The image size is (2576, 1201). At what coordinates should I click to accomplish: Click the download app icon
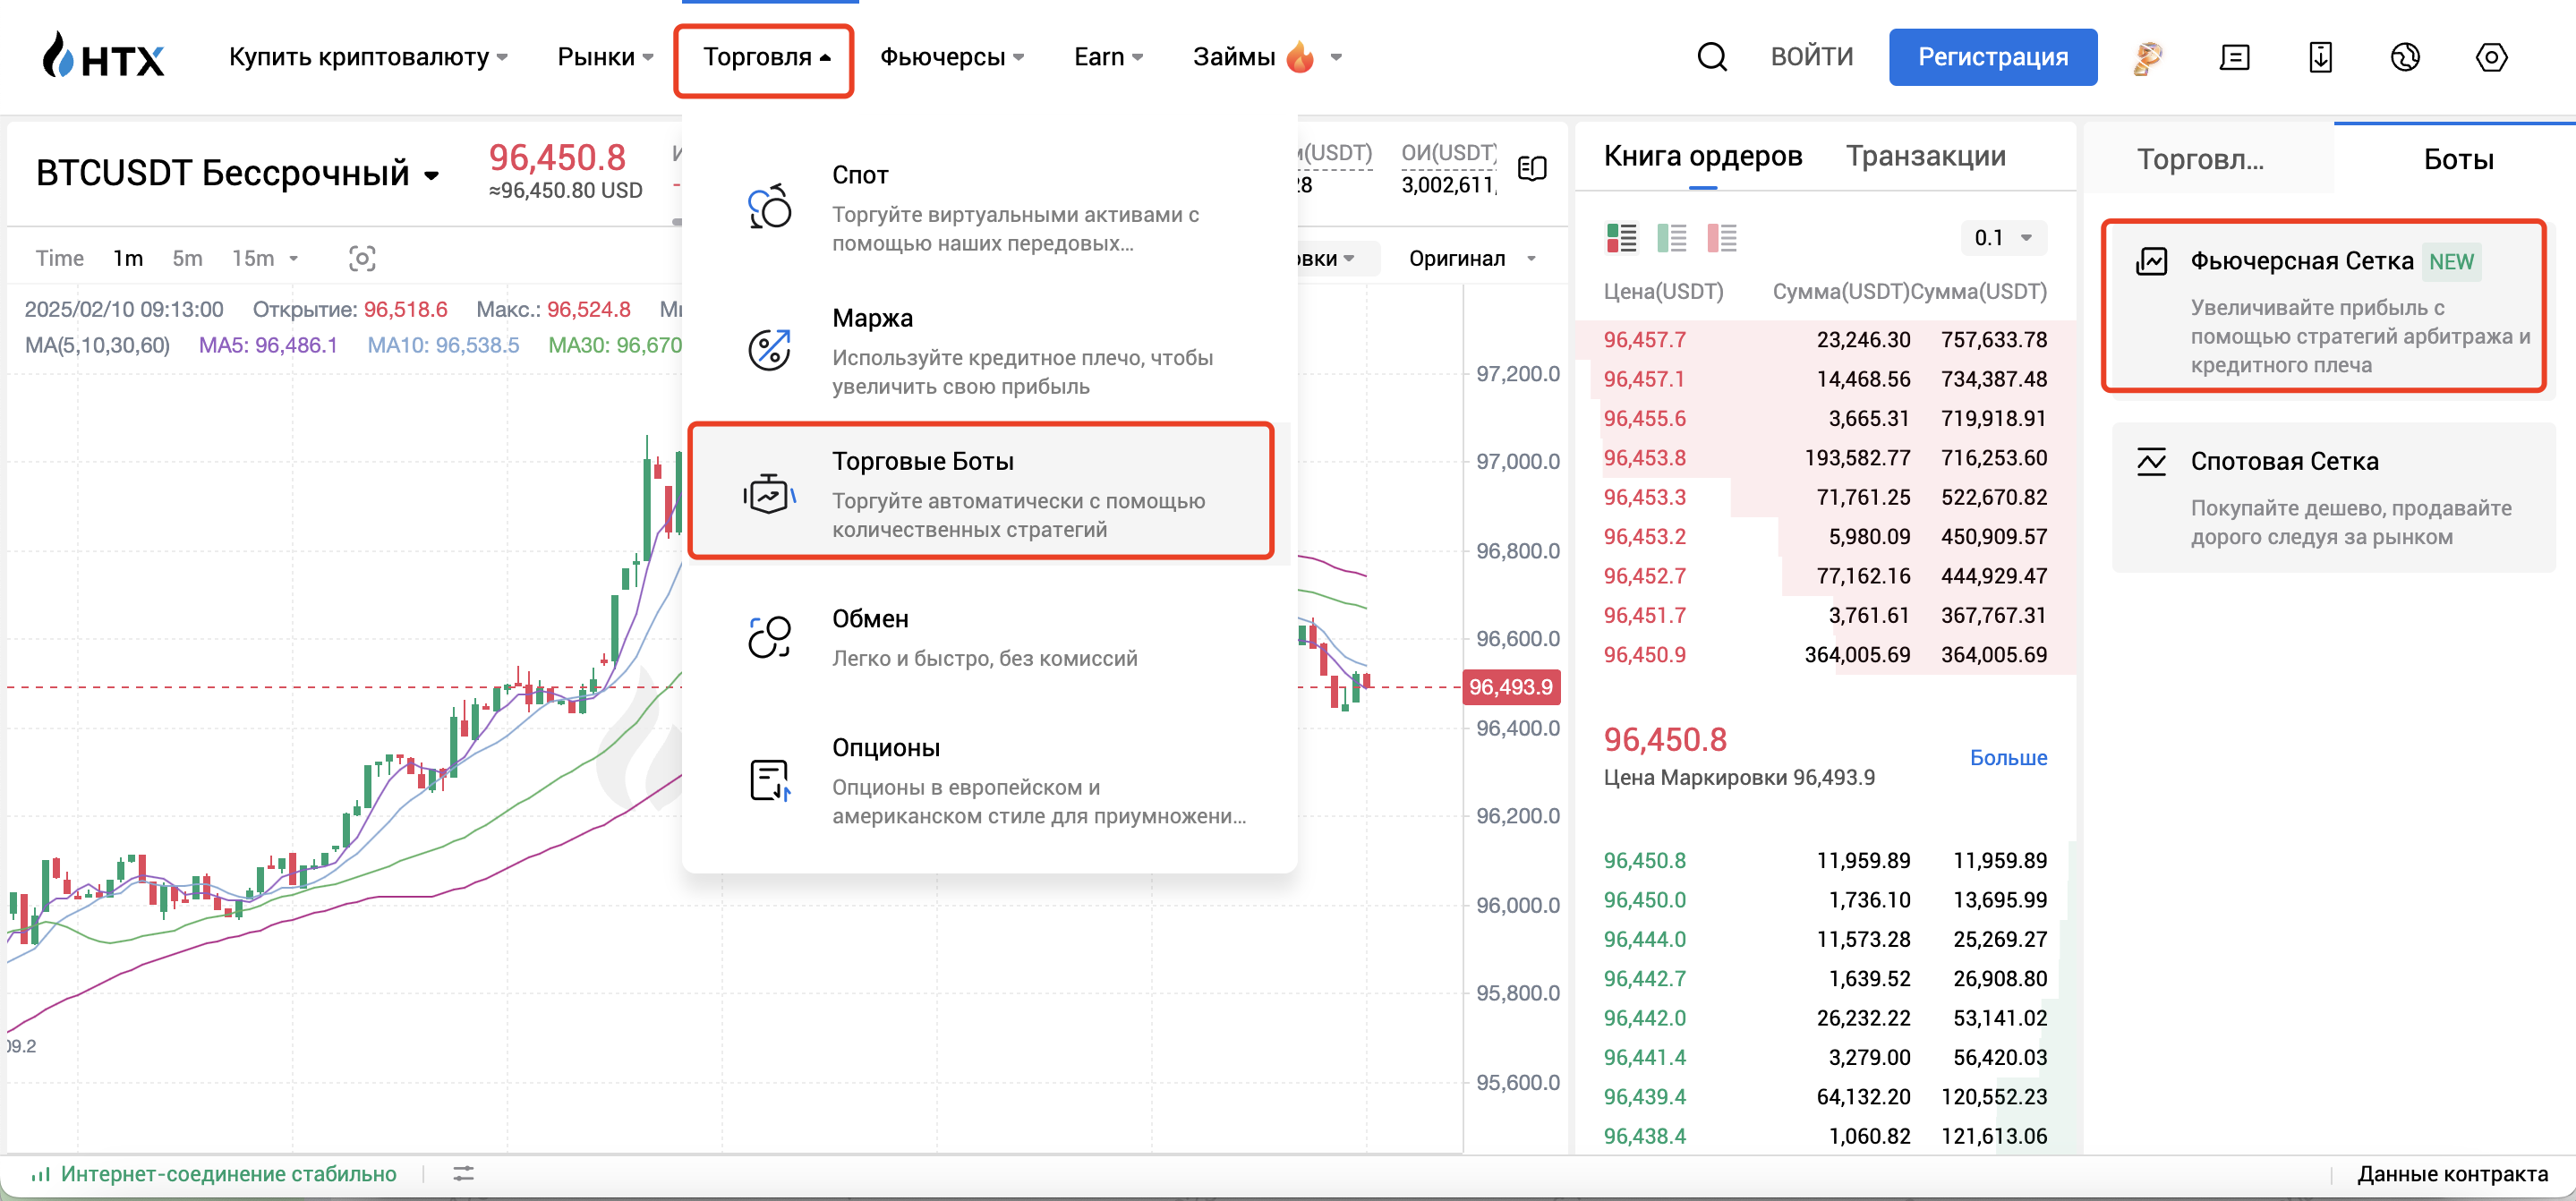[2320, 57]
